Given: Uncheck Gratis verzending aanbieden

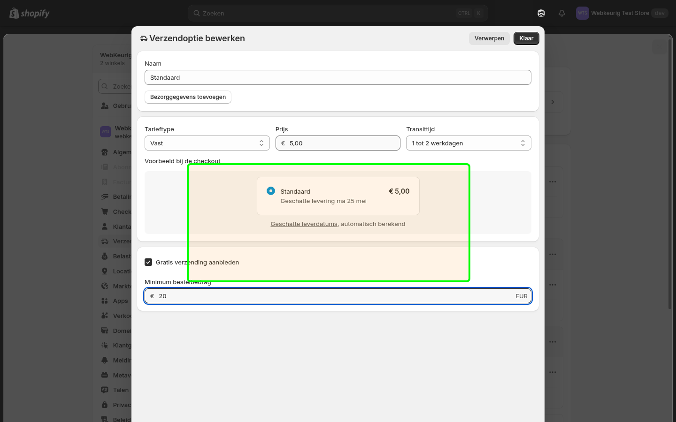Looking at the screenshot, I should tap(148, 262).
